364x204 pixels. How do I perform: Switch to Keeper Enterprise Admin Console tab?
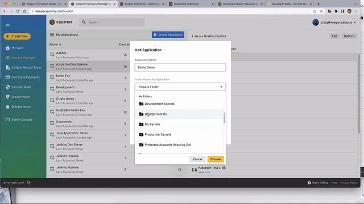pyautogui.click(x=142, y=4)
